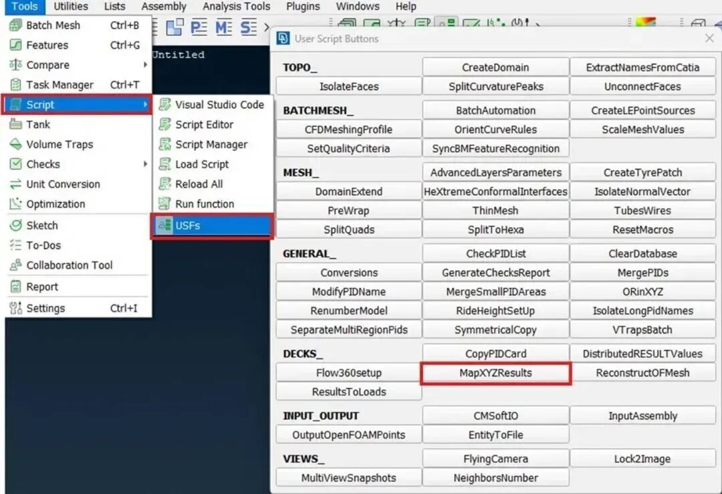Expand the toolbar overflow chevron

click(266, 27)
